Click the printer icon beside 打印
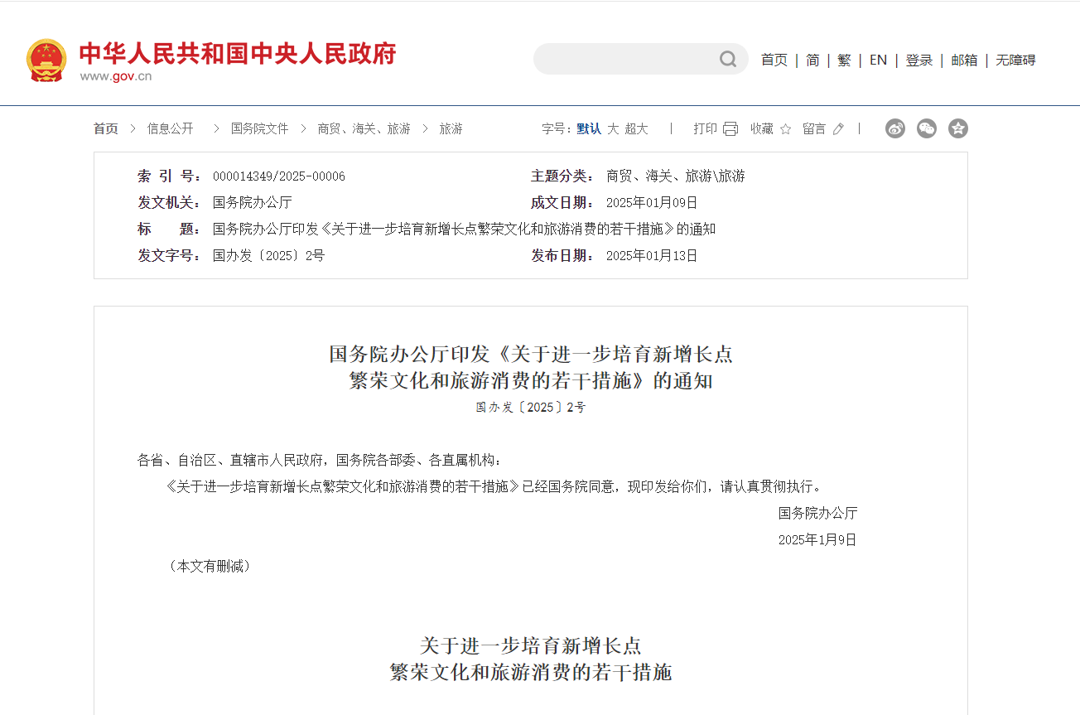The image size is (1080, 715). [x=730, y=128]
